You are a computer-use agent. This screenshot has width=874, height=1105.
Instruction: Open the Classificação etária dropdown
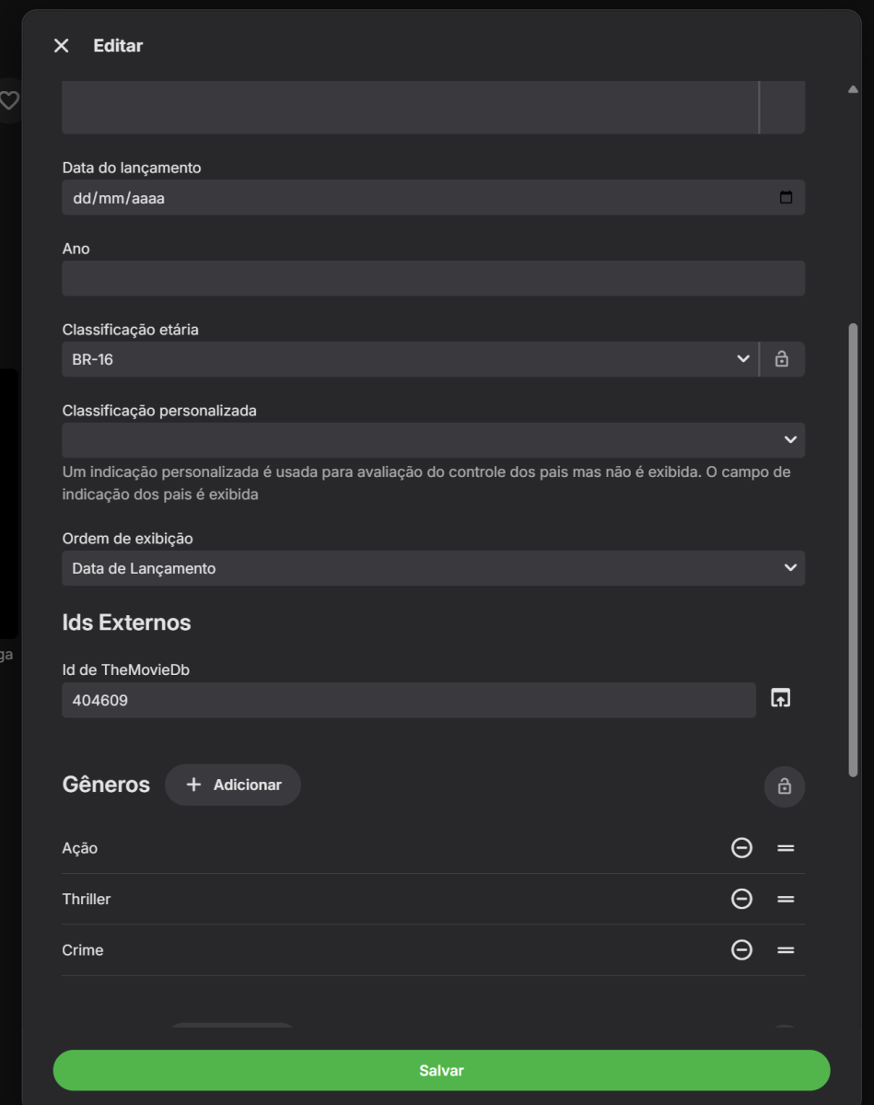(x=744, y=359)
